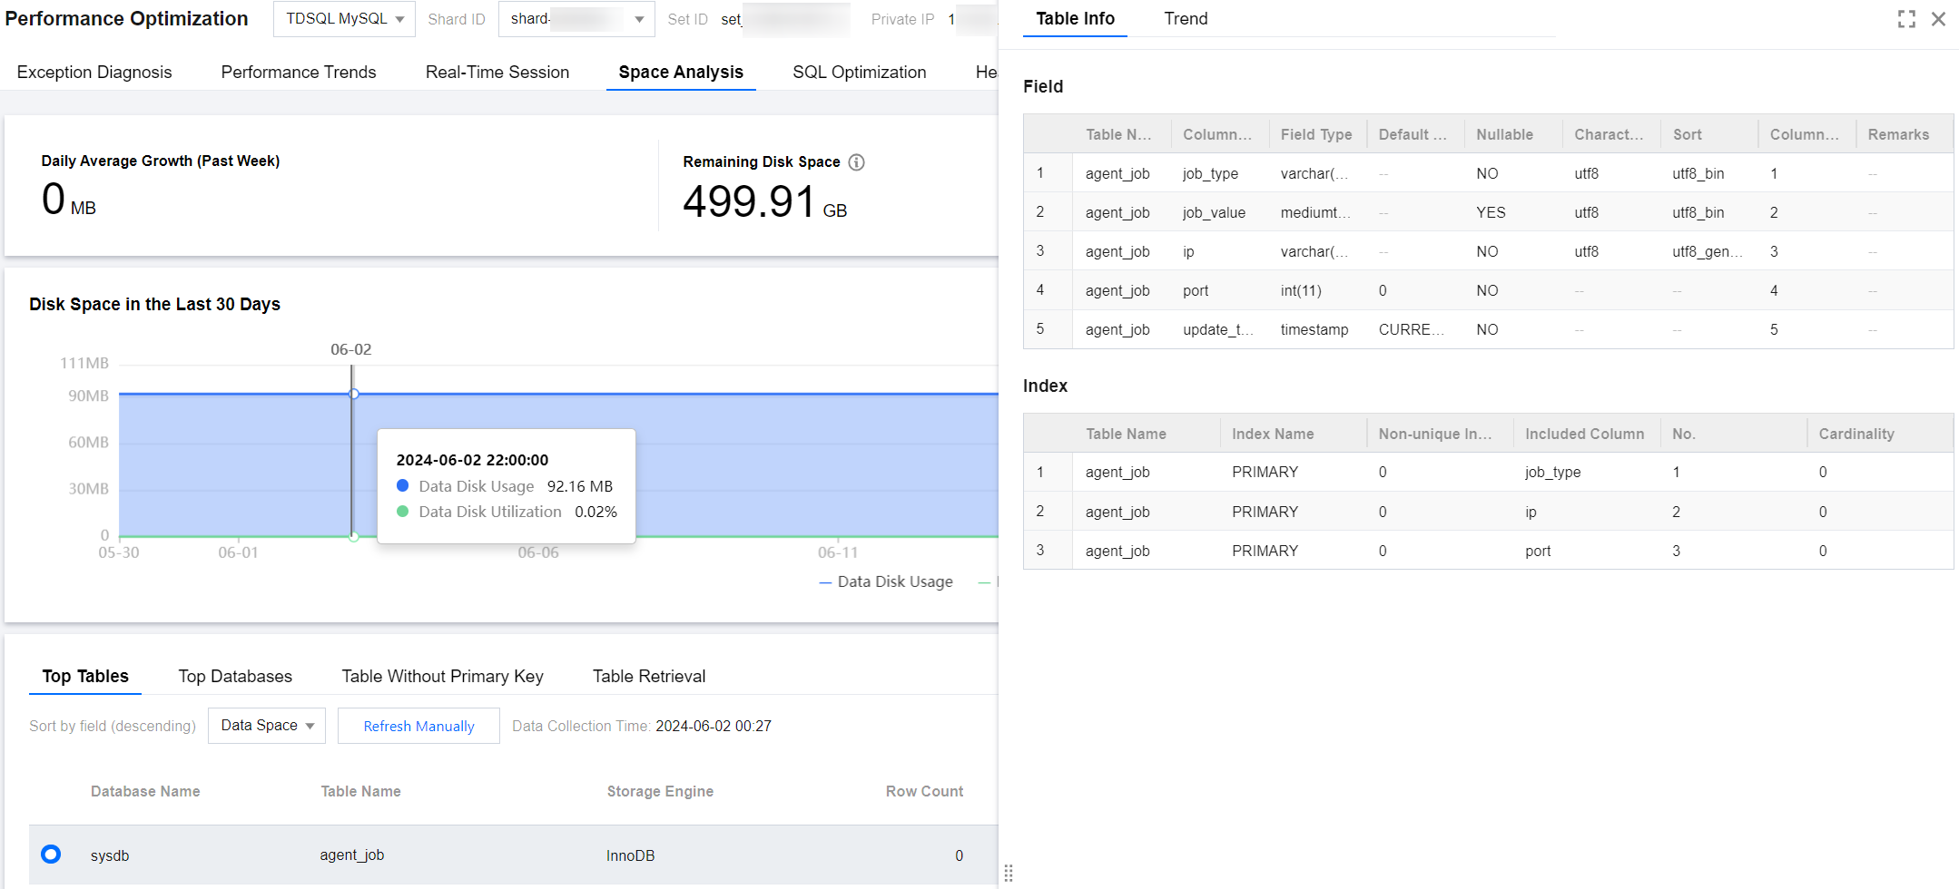Click the Remaining Disk Space info icon
Screen dimensions: 1959x889
pos(856,162)
